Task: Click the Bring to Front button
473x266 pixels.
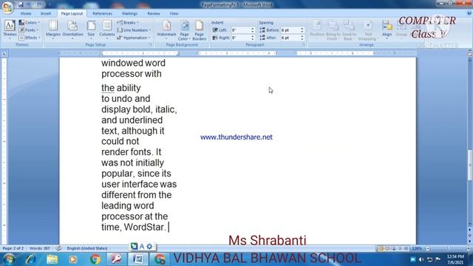Action: (x=333, y=30)
